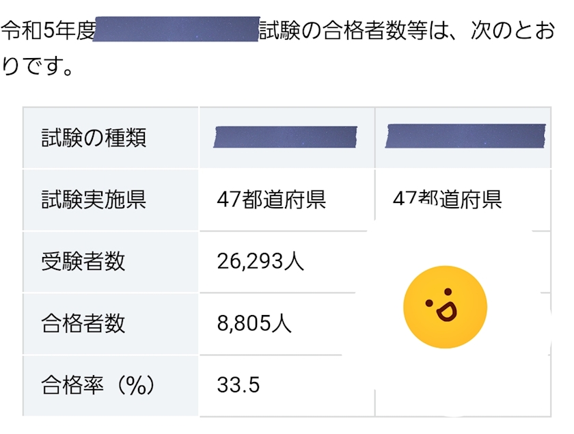
Task: Select the 受験者数 row label
Action: [x=83, y=262]
